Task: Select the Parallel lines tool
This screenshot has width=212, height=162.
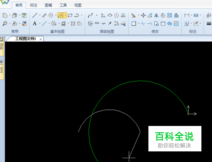Action: [x=44, y=15]
